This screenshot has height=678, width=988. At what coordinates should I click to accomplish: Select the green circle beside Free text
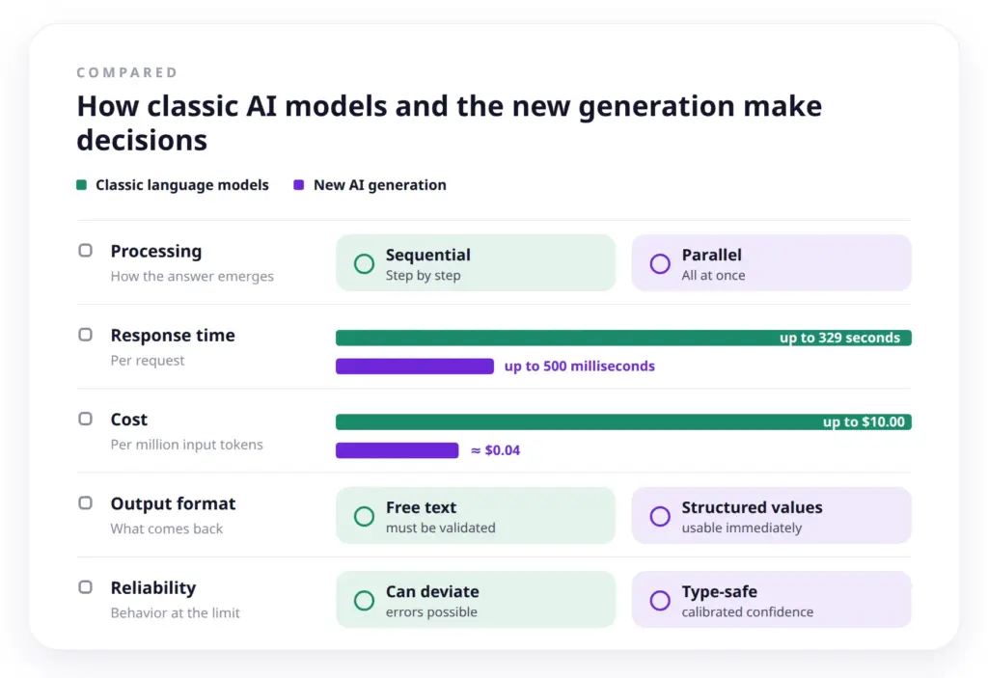coord(364,516)
